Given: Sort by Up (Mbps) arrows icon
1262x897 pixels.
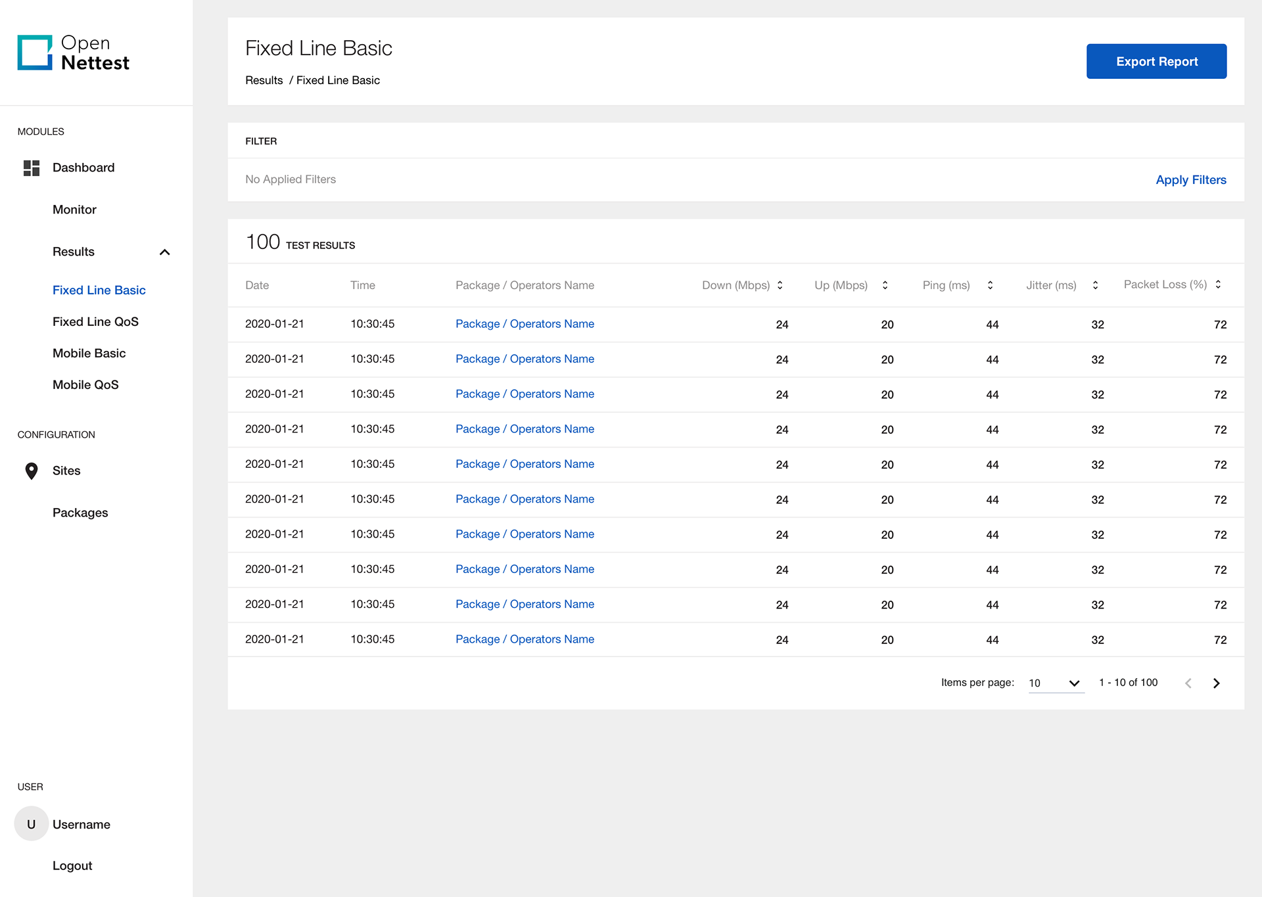Looking at the screenshot, I should tap(885, 285).
